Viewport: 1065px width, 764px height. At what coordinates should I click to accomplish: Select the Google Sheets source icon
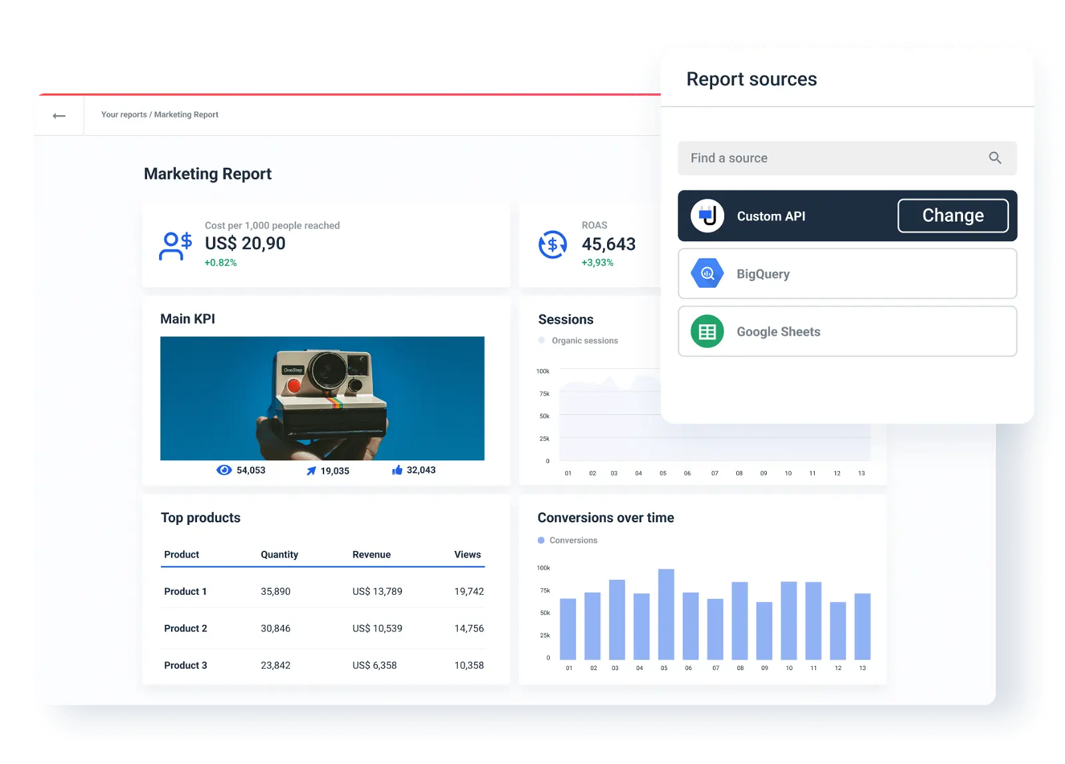tap(706, 331)
